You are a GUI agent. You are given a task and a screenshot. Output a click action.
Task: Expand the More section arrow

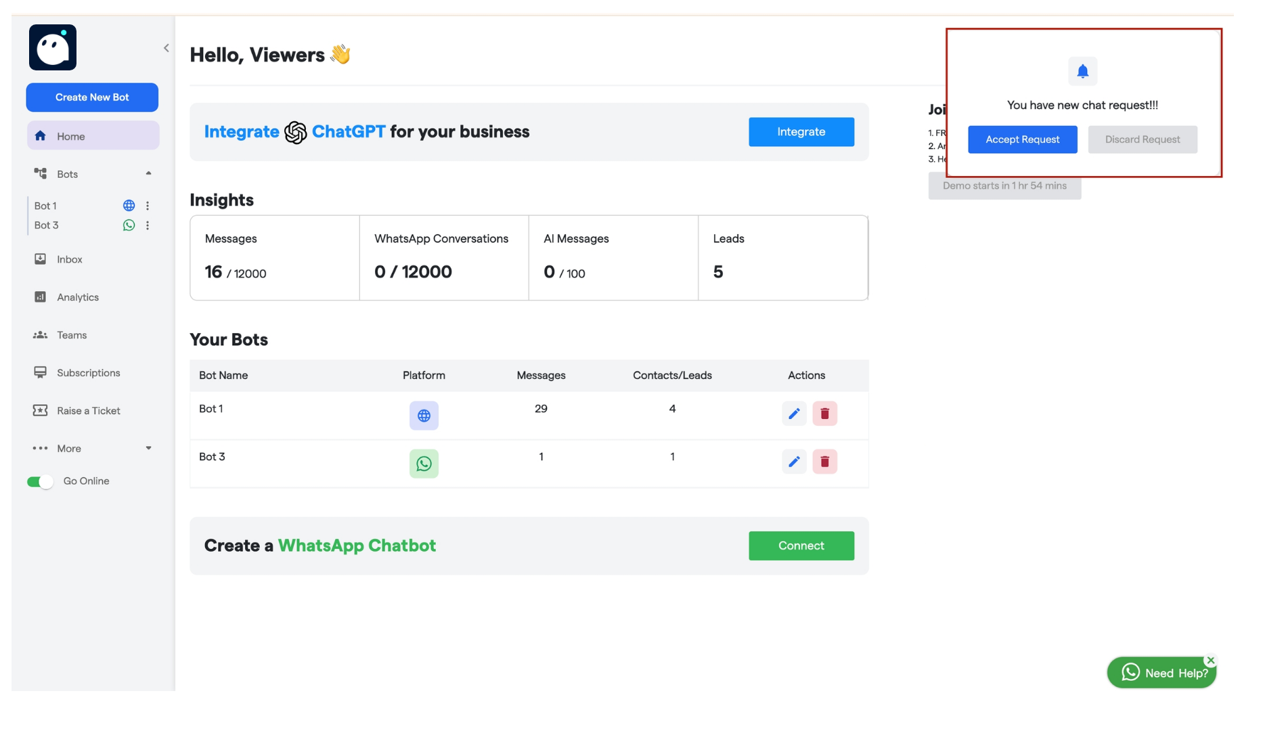click(148, 448)
